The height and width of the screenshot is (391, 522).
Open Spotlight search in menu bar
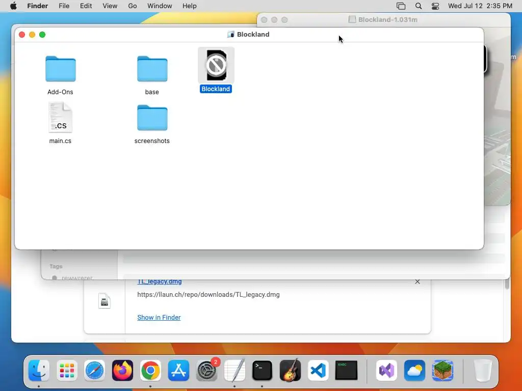coord(419,6)
